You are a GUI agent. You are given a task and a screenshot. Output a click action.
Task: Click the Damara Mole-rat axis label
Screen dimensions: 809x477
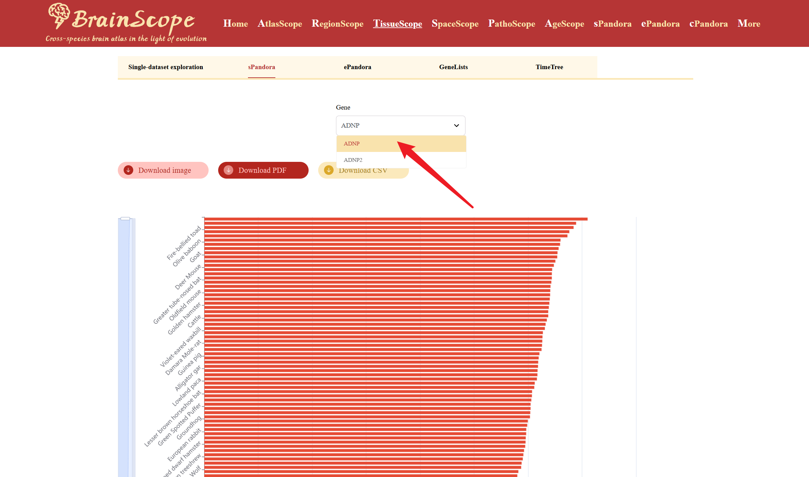pyautogui.click(x=183, y=357)
